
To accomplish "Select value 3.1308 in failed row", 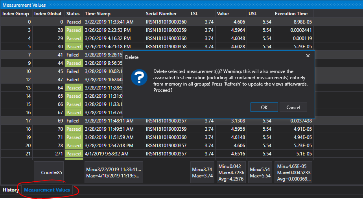I will 231,121.
